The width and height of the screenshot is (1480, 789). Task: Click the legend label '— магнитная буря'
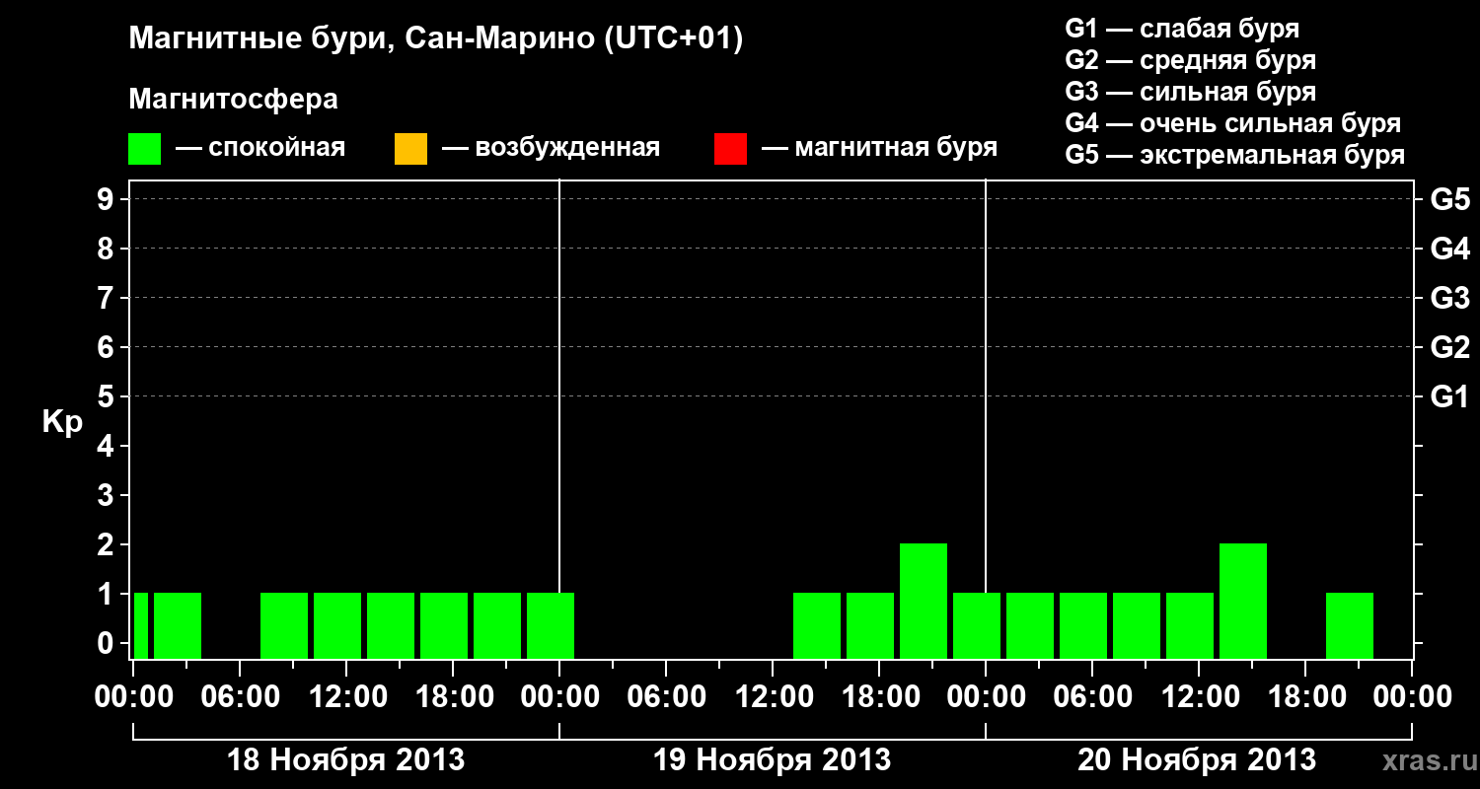point(879,148)
